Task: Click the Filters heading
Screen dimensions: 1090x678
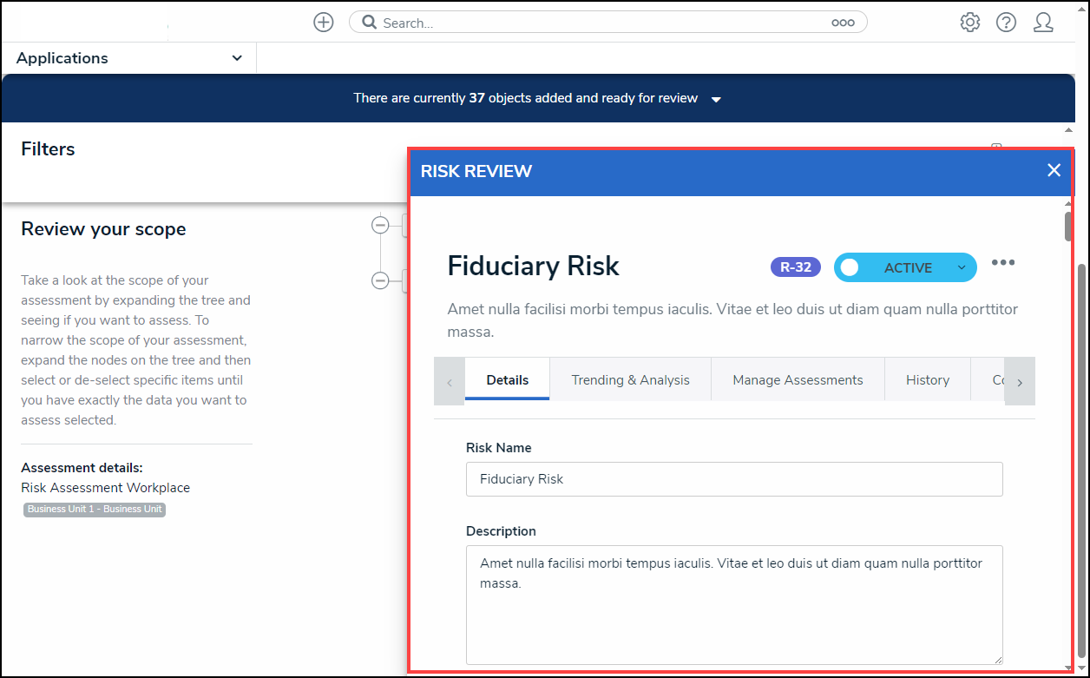Action: tap(48, 149)
